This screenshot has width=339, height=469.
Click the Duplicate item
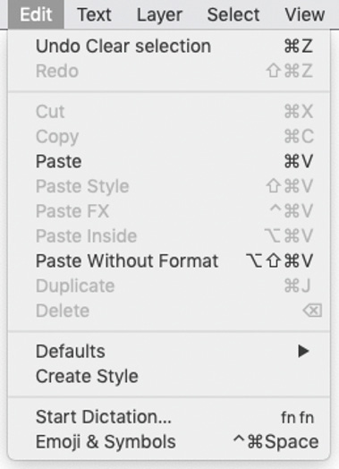(x=169, y=286)
